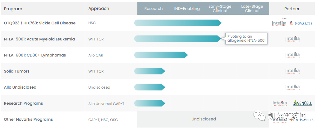Click the Intellia logo in the NTLA-6001 row
Image resolution: width=317 pixels, height=130 pixels.
click(x=292, y=55)
